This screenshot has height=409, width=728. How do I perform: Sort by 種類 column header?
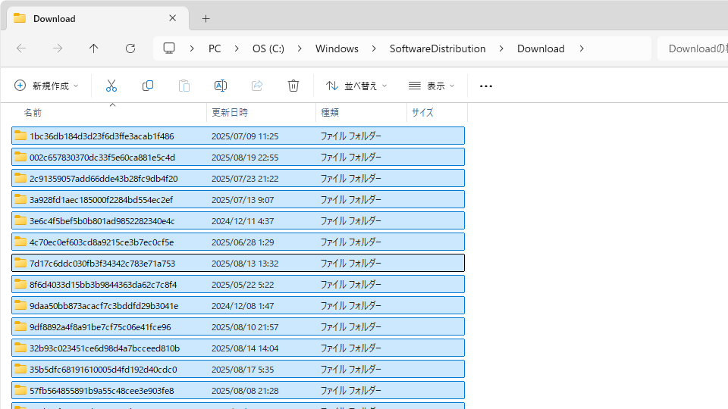point(330,113)
